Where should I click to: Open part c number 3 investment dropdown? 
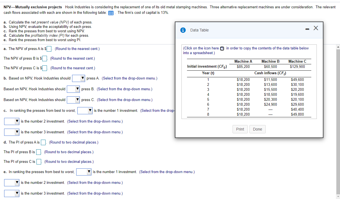coord(12,132)
